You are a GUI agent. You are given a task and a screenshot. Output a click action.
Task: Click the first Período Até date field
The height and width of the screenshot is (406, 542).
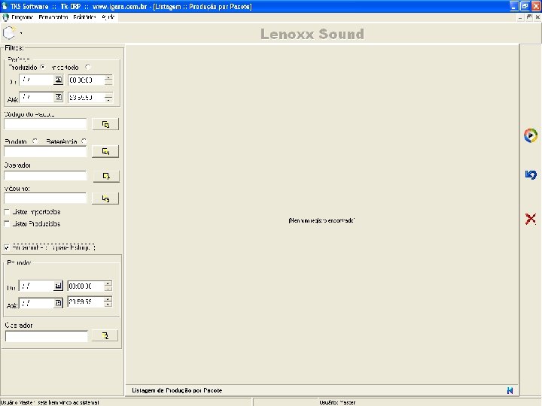tap(36, 97)
